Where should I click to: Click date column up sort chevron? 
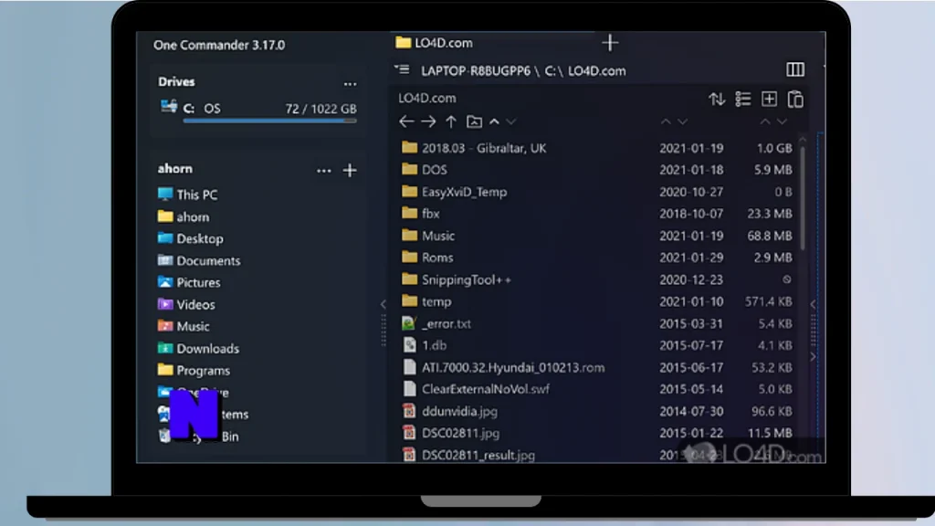[x=666, y=121]
